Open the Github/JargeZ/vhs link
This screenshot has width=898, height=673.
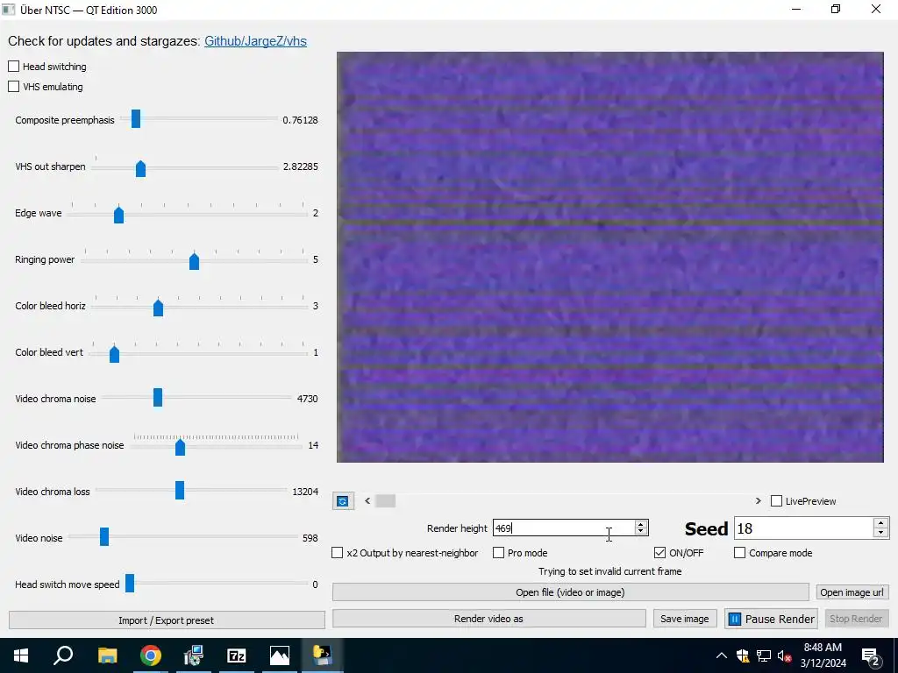click(255, 41)
